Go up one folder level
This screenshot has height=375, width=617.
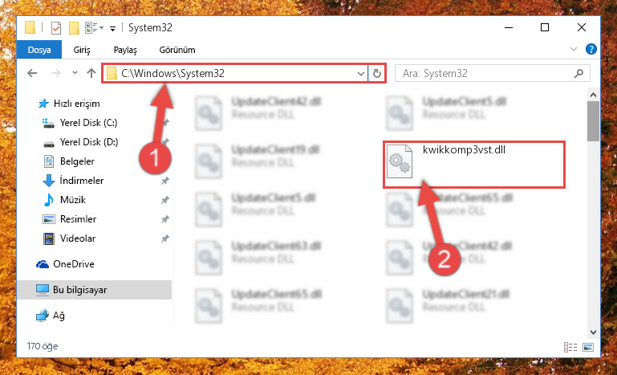coord(91,73)
